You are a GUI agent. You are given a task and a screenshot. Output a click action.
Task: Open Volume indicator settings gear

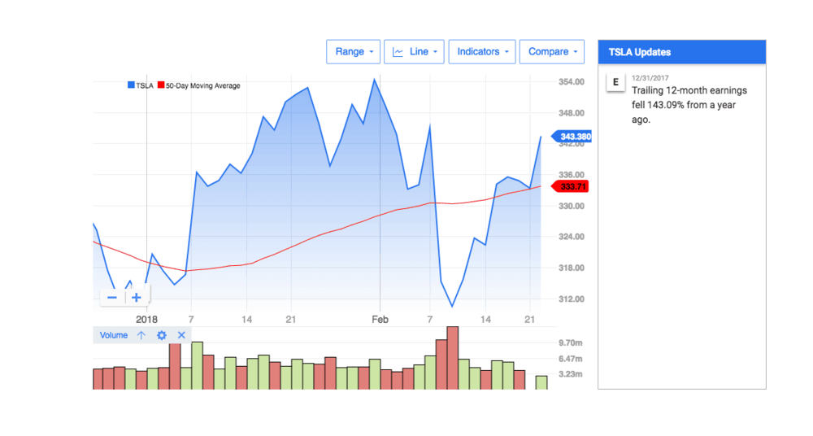162,335
